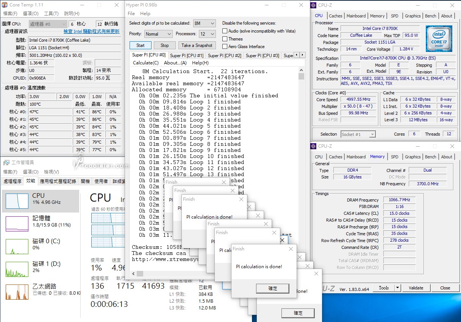The width and height of the screenshot is (461, 322).
Task: Switch to Task Manager 處理程序 tab
Action: [x=13, y=181]
